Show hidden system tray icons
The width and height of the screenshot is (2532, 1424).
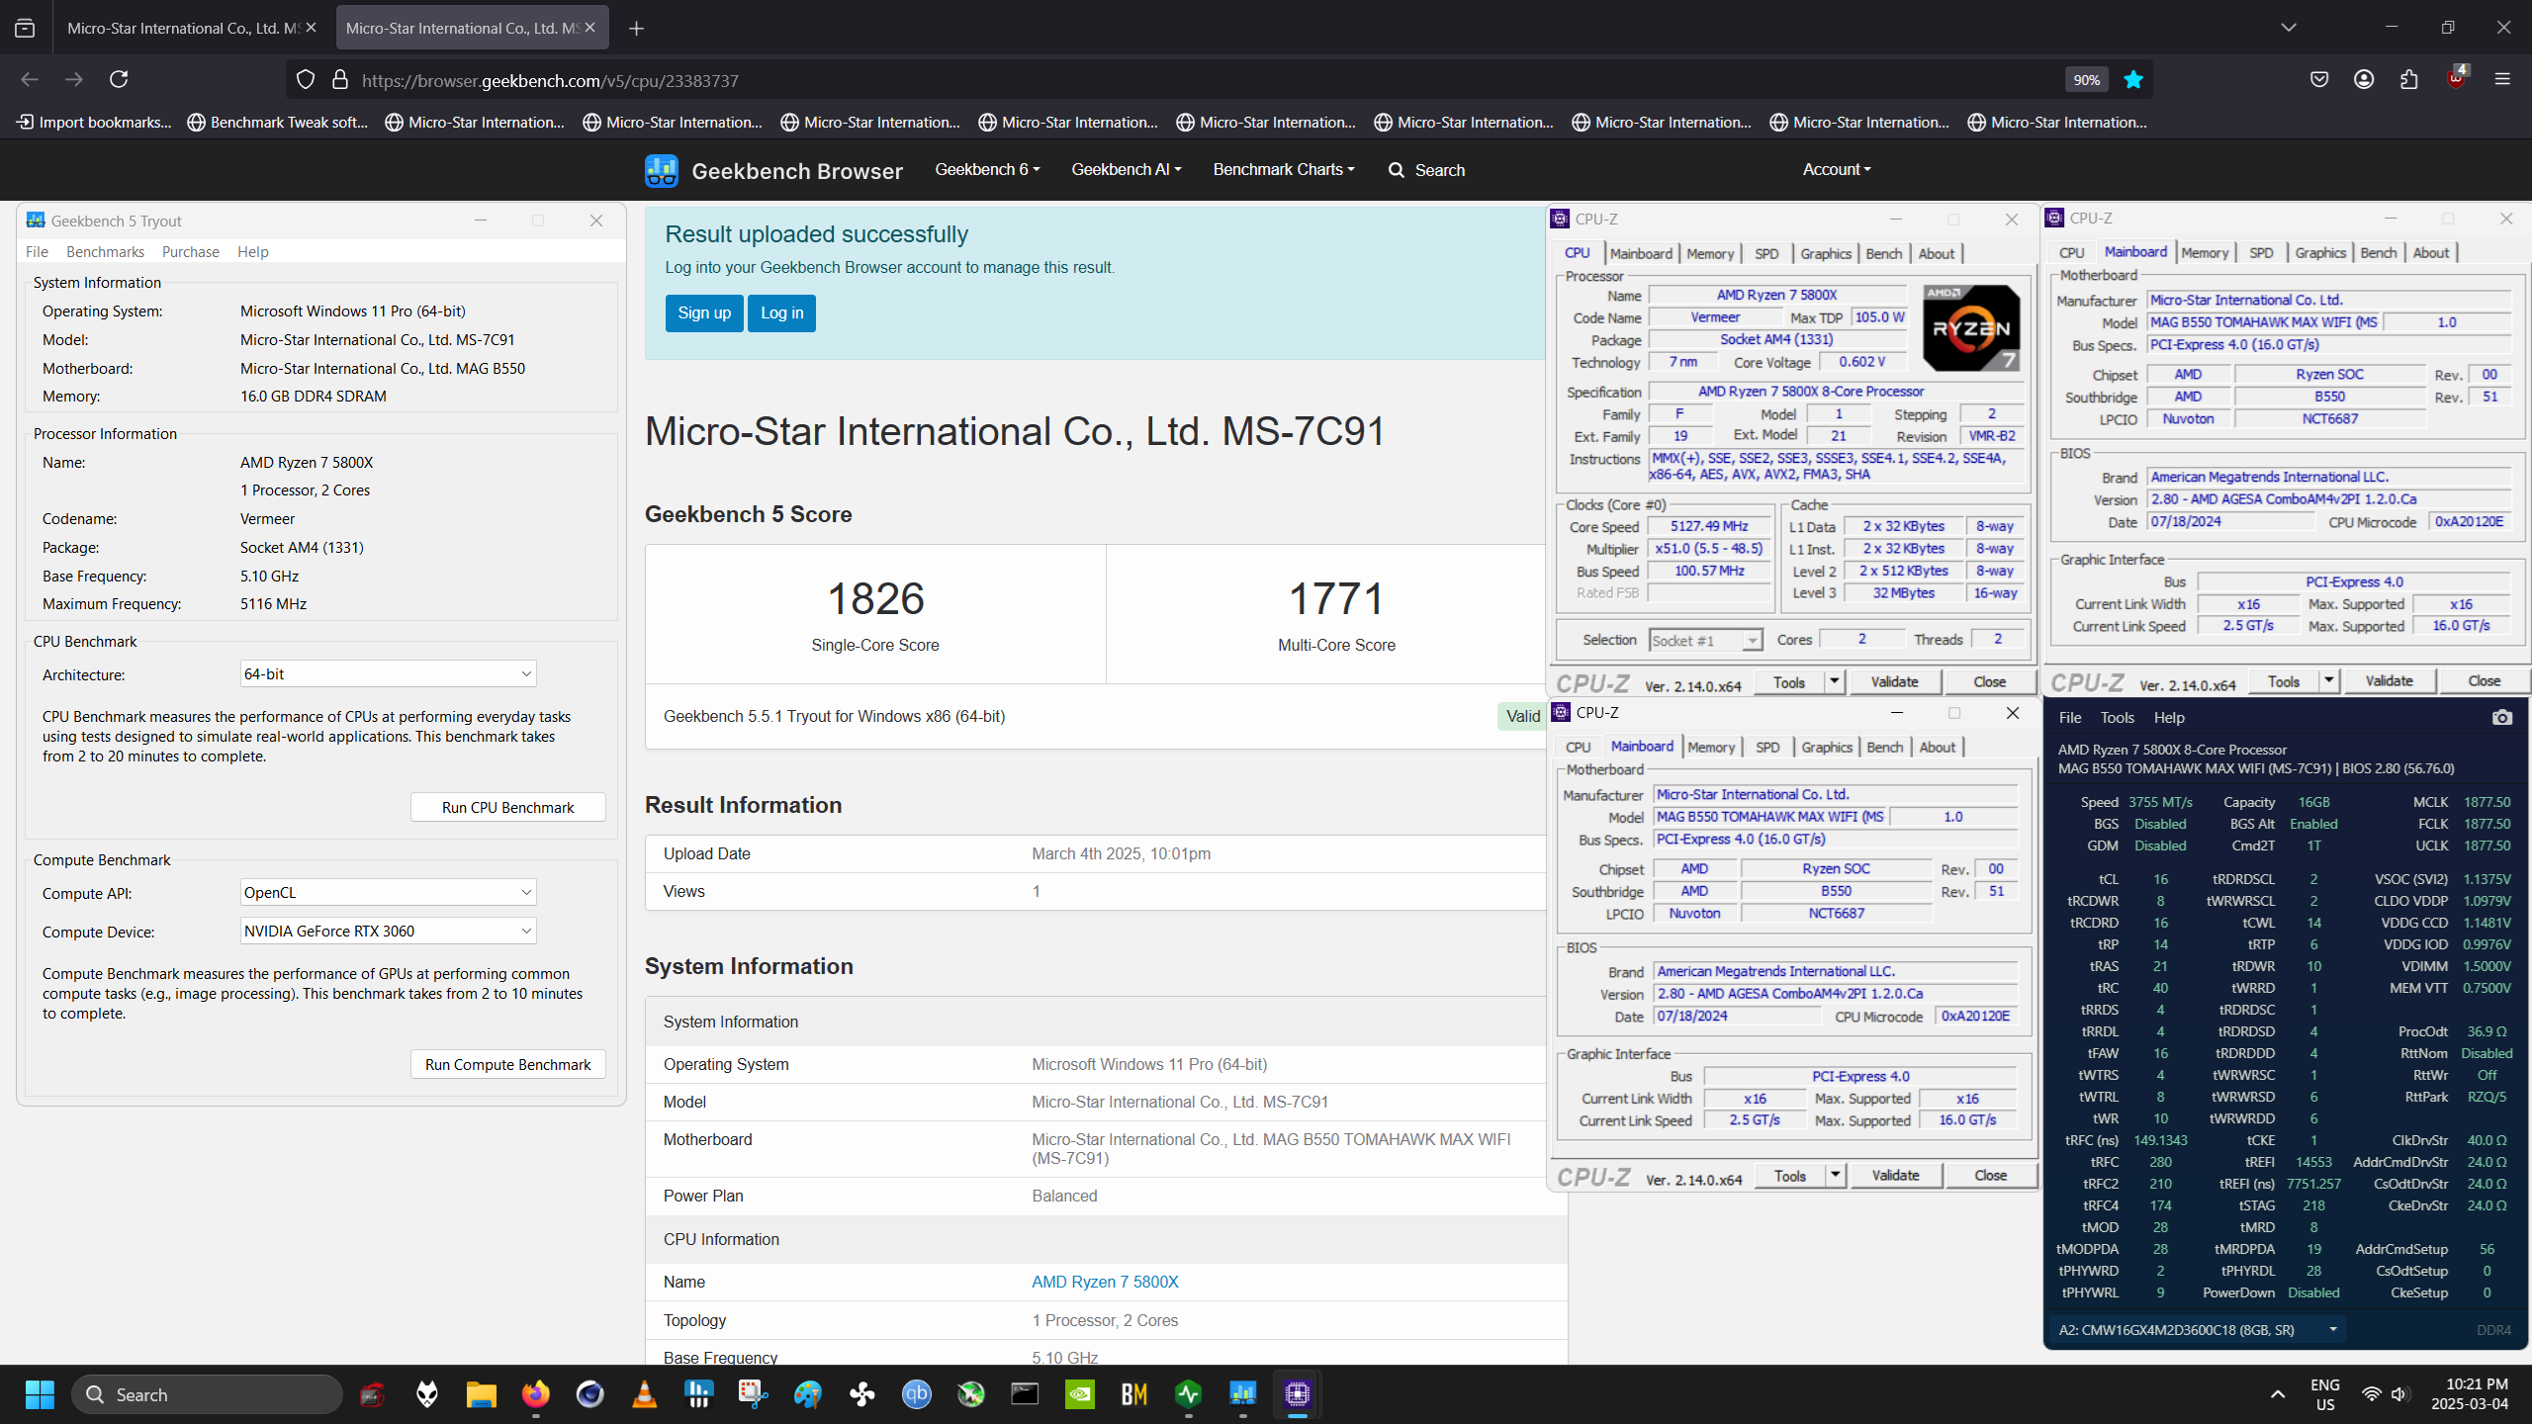[2278, 1394]
